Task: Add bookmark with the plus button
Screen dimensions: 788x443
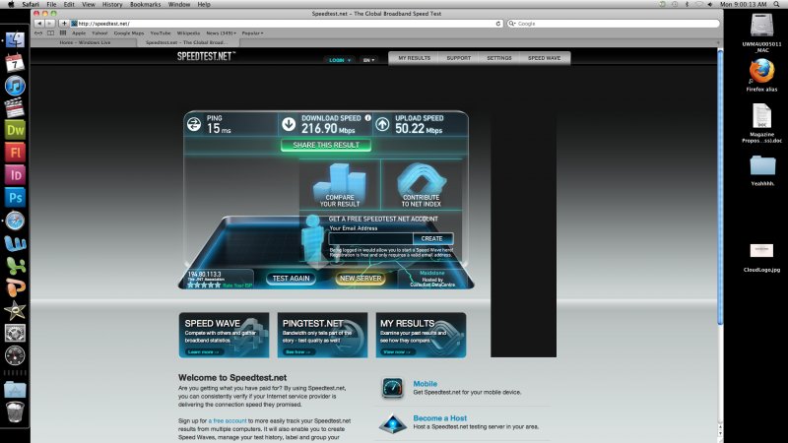Action: [x=64, y=23]
